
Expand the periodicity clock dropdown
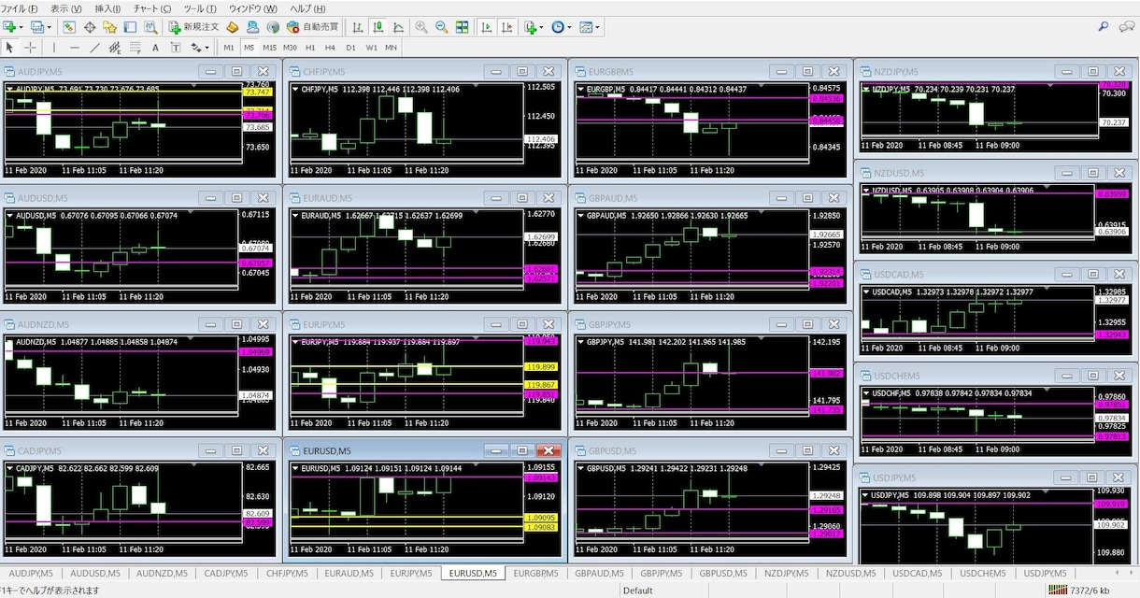569,27
